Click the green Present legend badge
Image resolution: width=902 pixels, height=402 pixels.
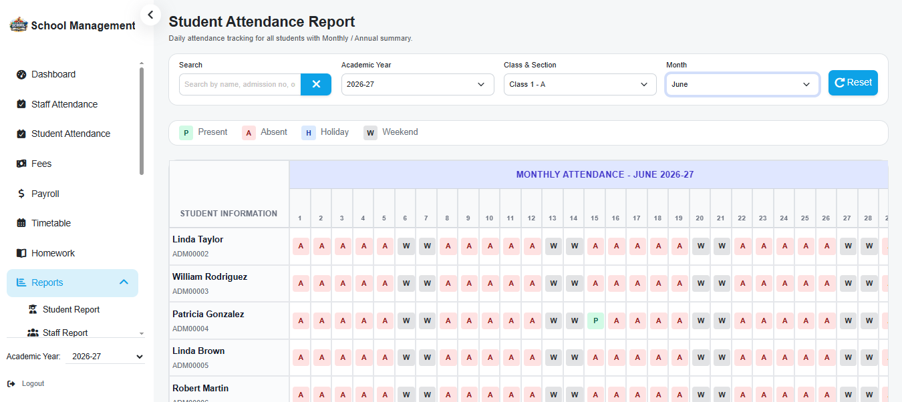(x=186, y=133)
